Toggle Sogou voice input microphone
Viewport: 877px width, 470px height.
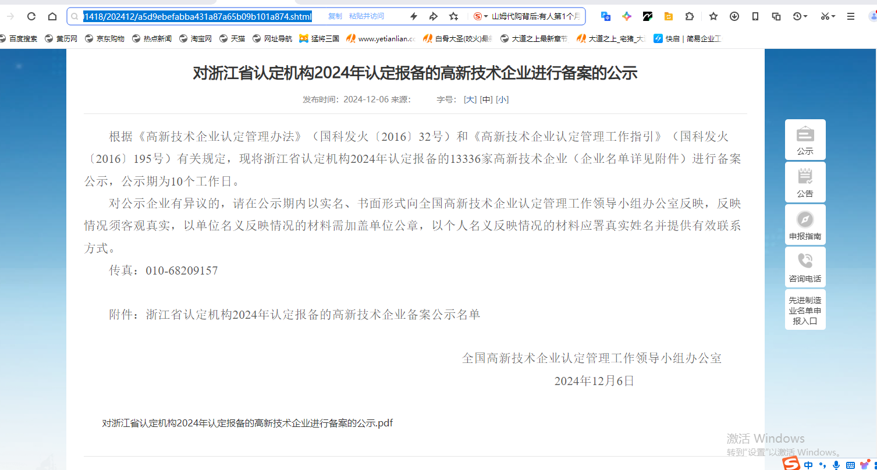point(836,465)
